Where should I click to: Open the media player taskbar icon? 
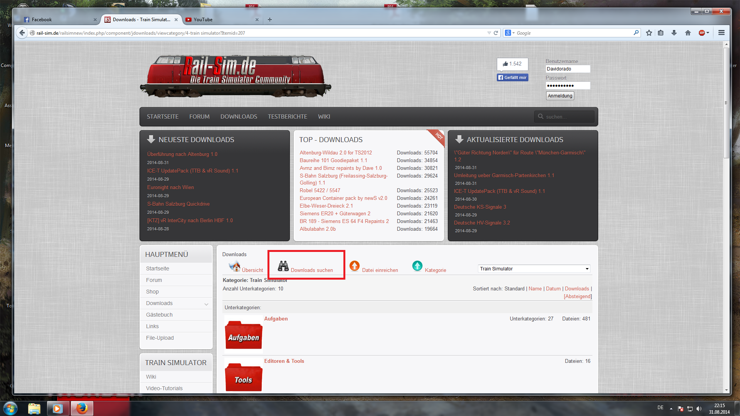(x=57, y=408)
